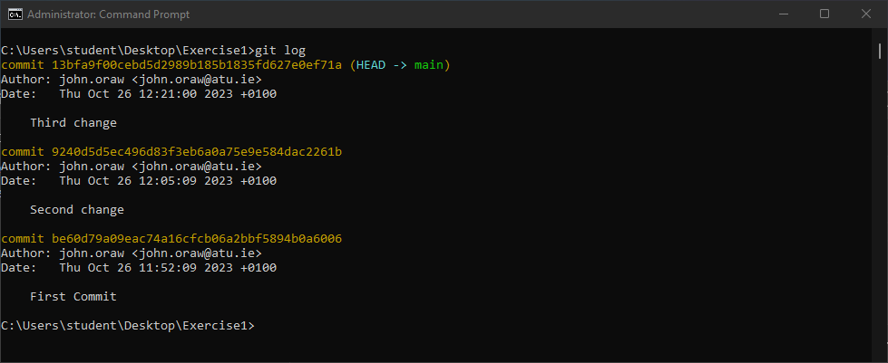Minimize the Command Prompt window
The height and width of the screenshot is (363, 888).
[x=782, y=14]
